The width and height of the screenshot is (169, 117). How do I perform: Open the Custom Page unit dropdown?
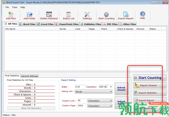click(x=100, y=106)
